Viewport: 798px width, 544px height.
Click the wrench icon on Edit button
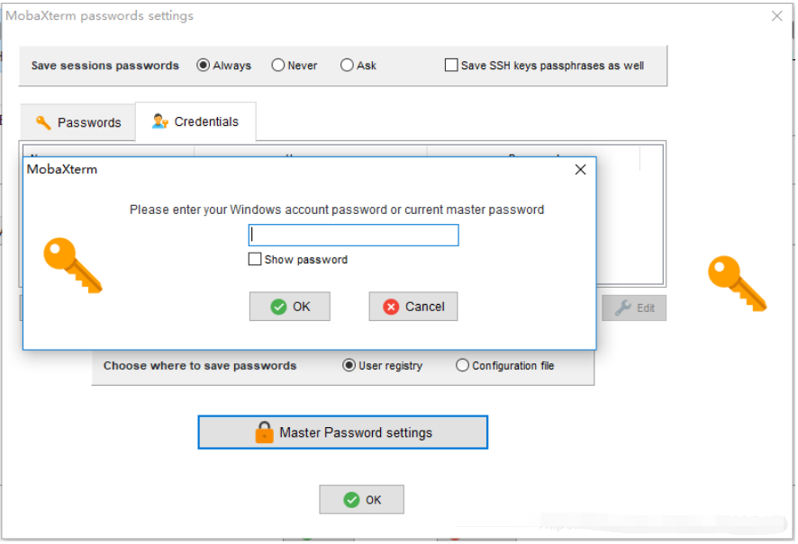623,308
